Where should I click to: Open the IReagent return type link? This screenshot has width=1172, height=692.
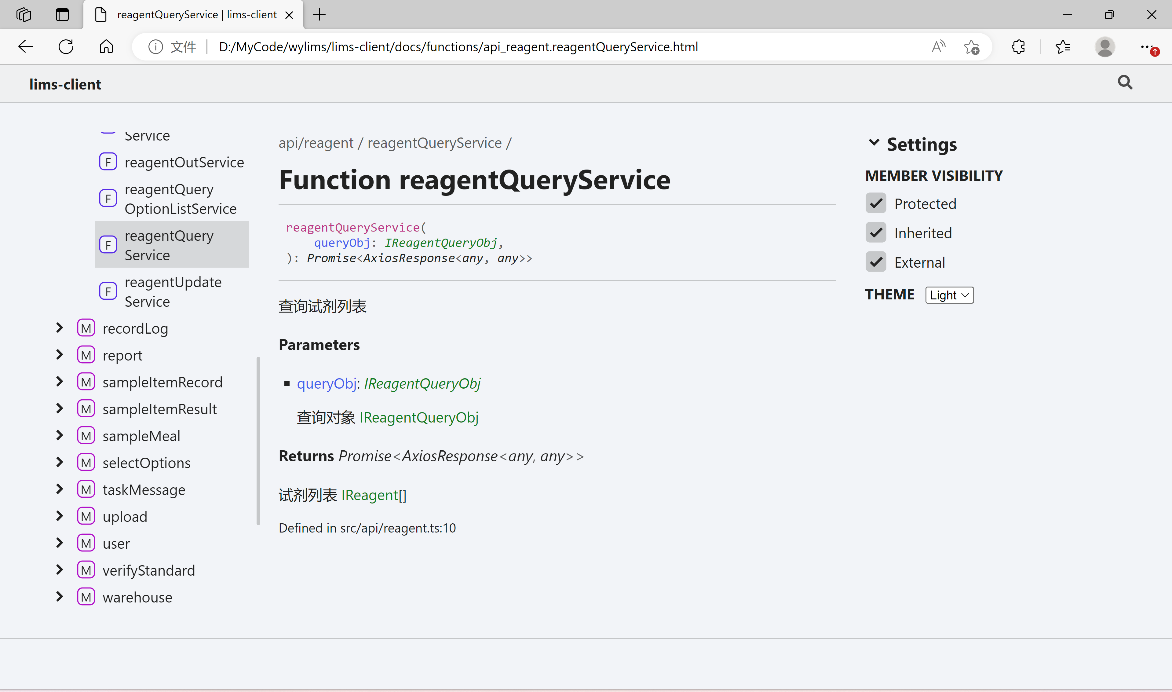(x=369, y=495)
